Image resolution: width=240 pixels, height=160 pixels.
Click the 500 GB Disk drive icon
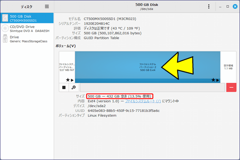coord(5,18)
